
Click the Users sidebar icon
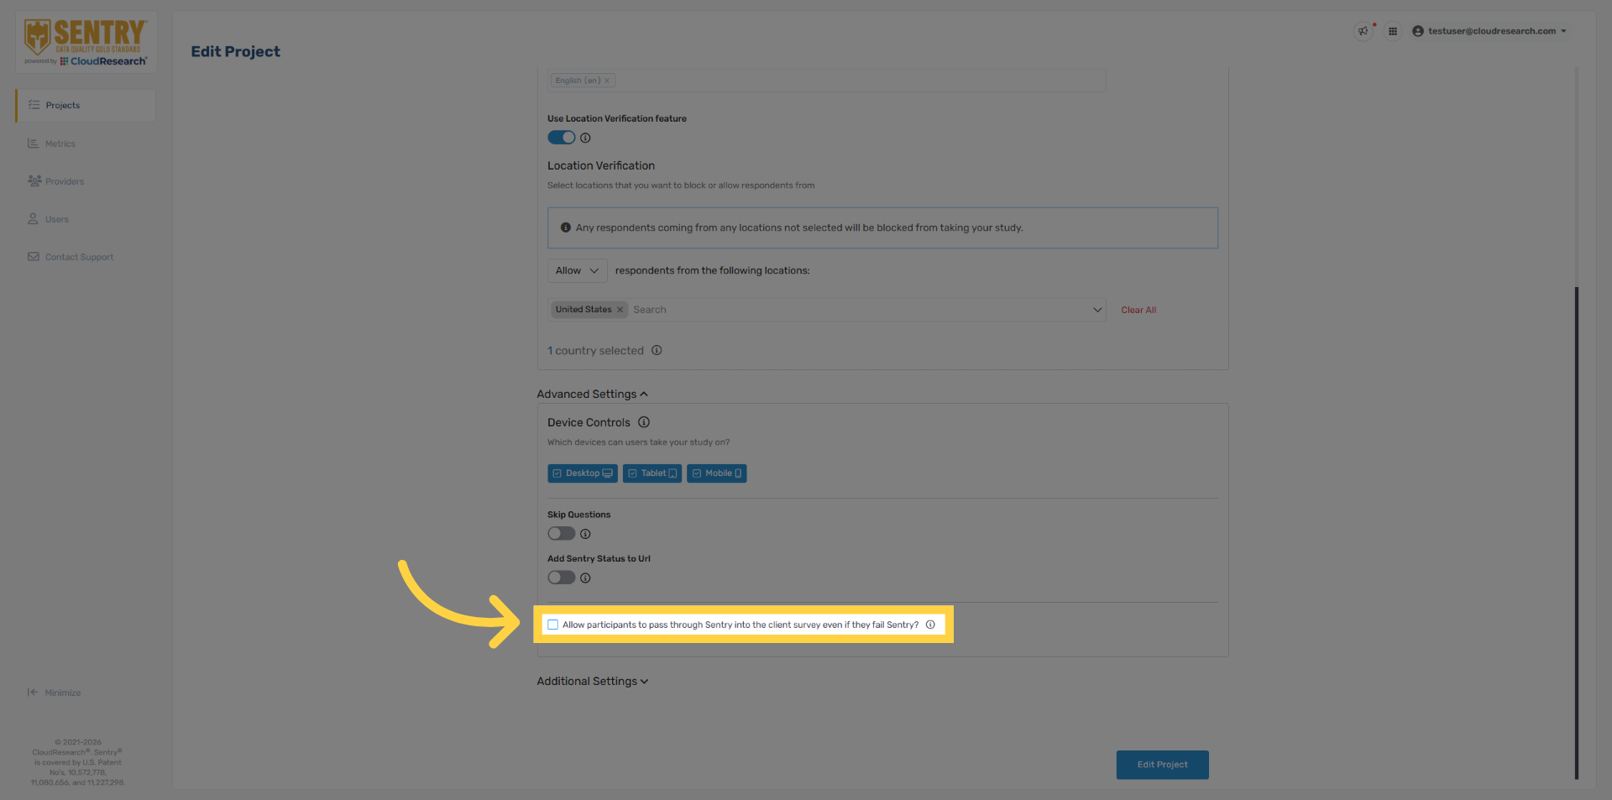coord(34,219)
